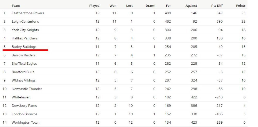Click Workington Town at table bottom

click(x=26, y=122)
